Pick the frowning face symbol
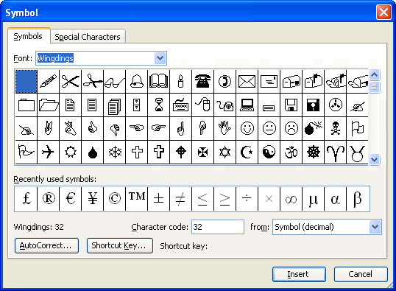 coord(291,128)
